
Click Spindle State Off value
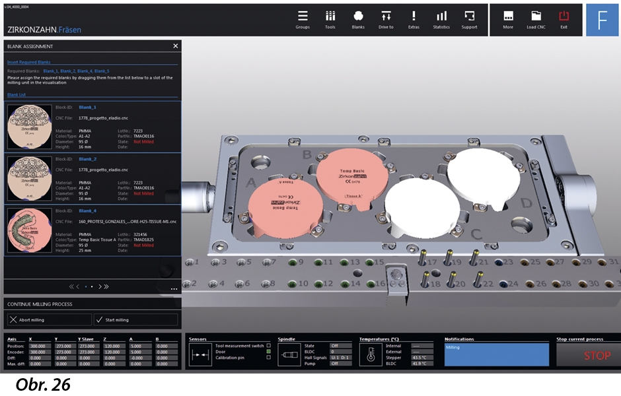pyautogui.click(x=341, y=346)
